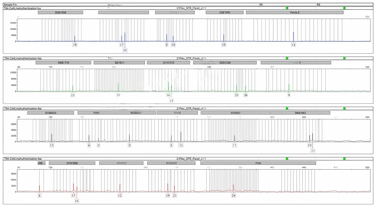Click the SQ quality square in the black-trace panel
This screenshot has height=206, width=375.
pos(344,109)
